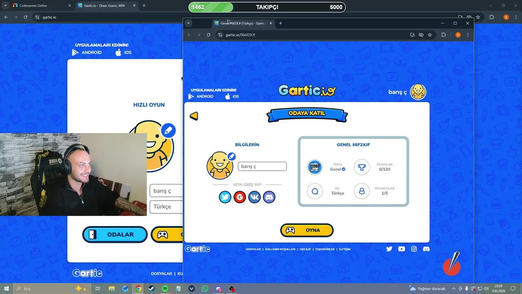Open GİZLİLİK footer link
The image size is (522, 294).
point(305,249)
